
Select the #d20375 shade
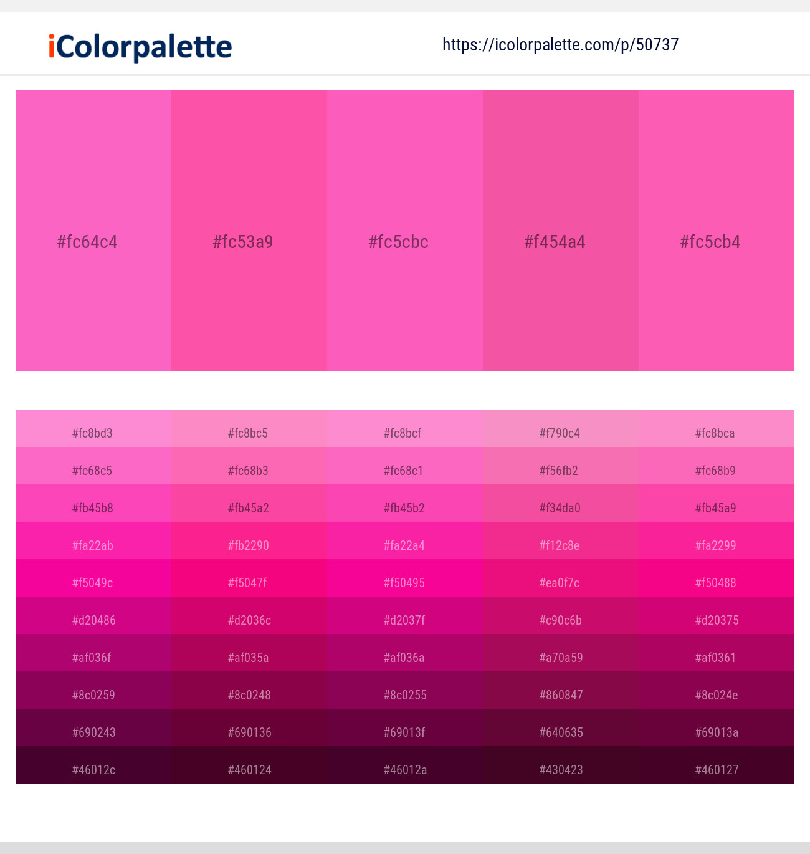click(x=717, y=620)
